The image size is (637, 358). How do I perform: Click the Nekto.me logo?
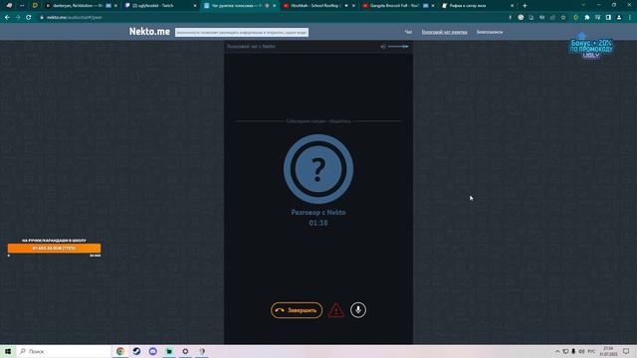149,32
